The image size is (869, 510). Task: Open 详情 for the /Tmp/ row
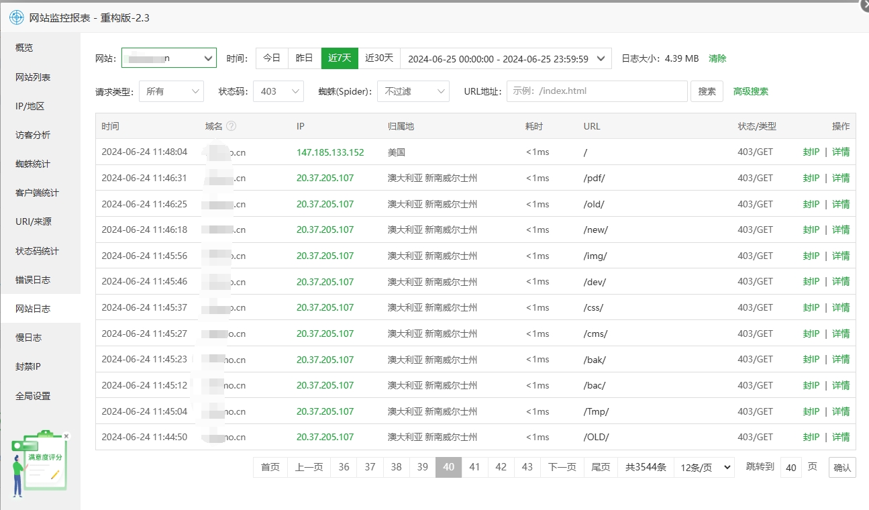pyautogui.click(x=841, y=411)
